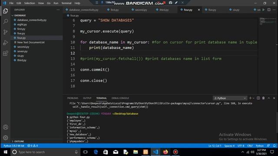Viewport: 278px width, 156px height.
Task: Change language mode Python in status bar
Action: click(x=260, y=146)
